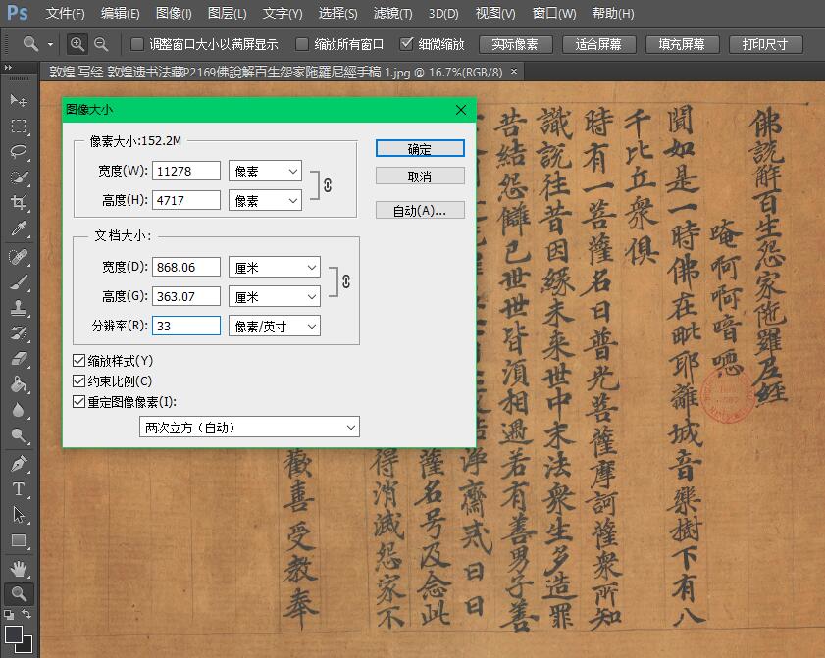Open resolution 像素/英寸 unit dropdown
Screen dimensions: 825x658
coord(274,327)
